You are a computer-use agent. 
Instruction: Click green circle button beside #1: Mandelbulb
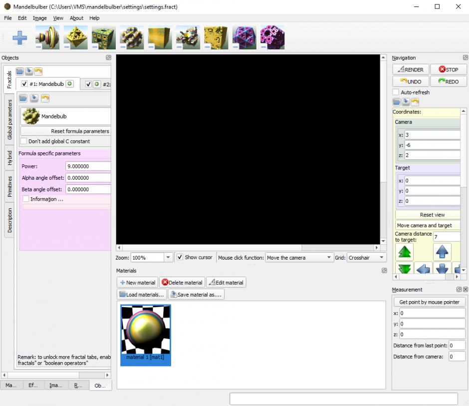click(70, 84)
